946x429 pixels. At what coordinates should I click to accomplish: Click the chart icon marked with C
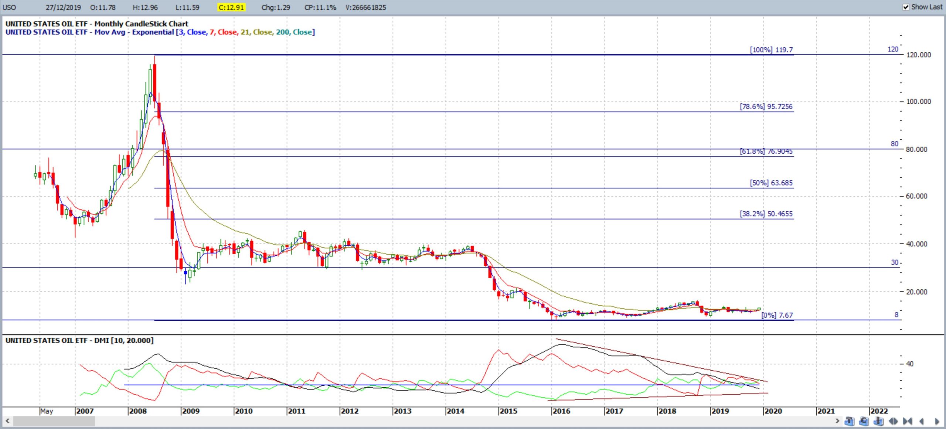864,421
